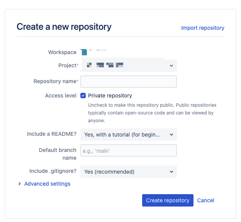Click the Default branch name field

(129, 150)
